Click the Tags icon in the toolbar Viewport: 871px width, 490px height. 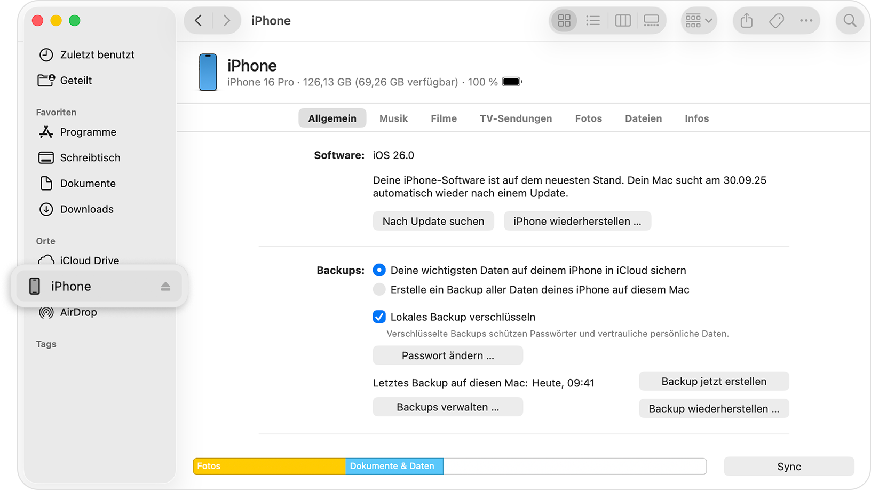click(777, 20)
